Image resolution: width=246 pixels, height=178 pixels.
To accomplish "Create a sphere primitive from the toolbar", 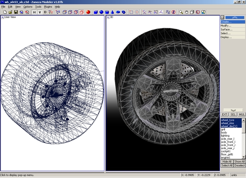I will pos(101,12).
